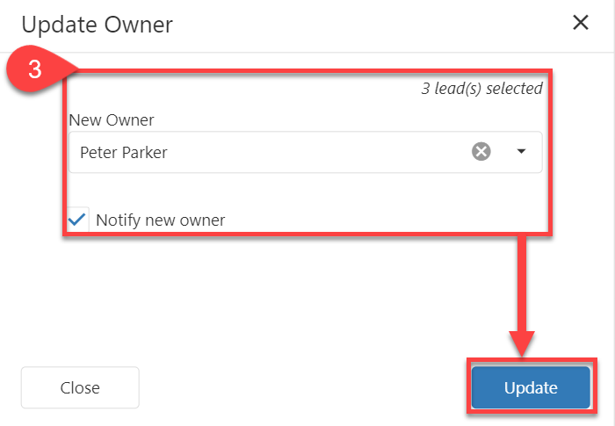The image size is (615, 426).
Task: Open owner list using the black caret
Action: (521, 152)
